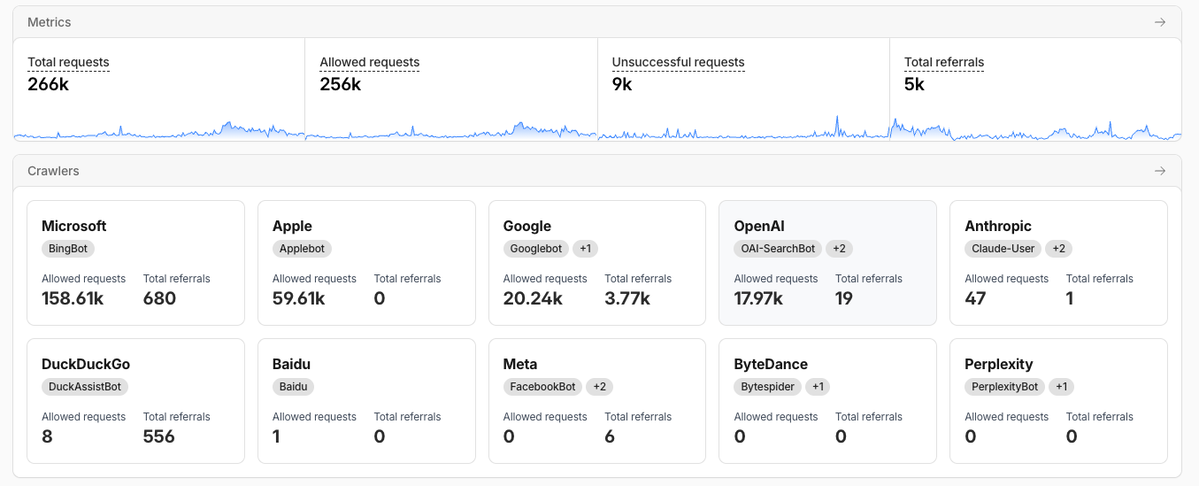Click the 9k unsuccessful requests value

tap(622, 84)
